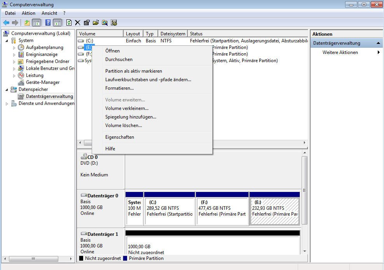Open Eigenschaften from the context menu
384x270 pixels.
(152, 137)
